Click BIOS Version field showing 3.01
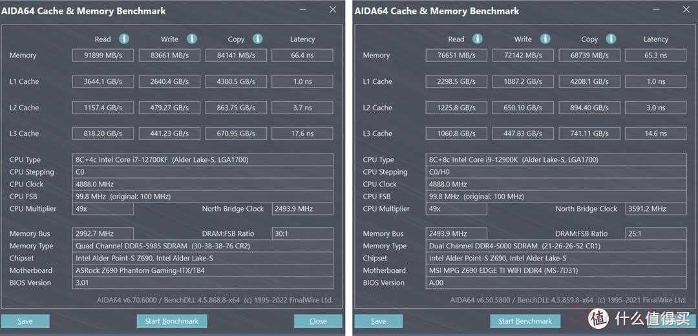698x336 pixels. click(202, 282)
